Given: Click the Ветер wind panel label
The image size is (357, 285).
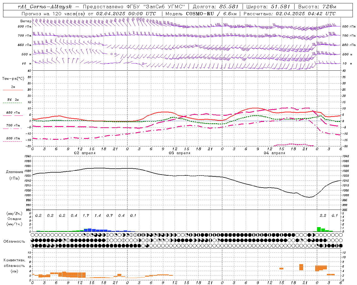Looking at the screenshot, I should [x=26, y=21].
